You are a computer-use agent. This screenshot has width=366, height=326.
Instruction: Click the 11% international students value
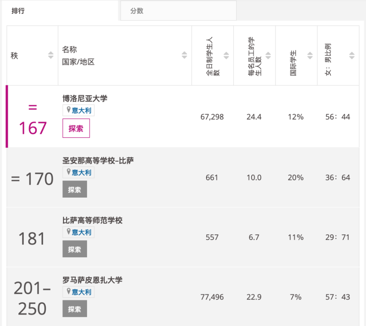(296, 237)
